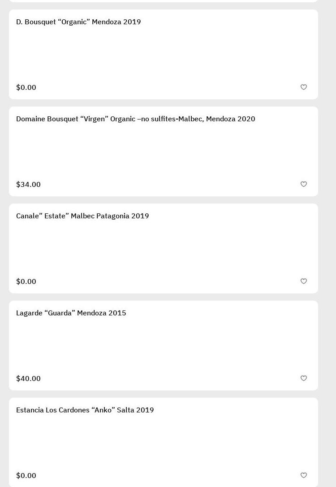Click empty space inside Lagarde Guarda card
The image size is (336, 487).
click(x=164, y=346)
